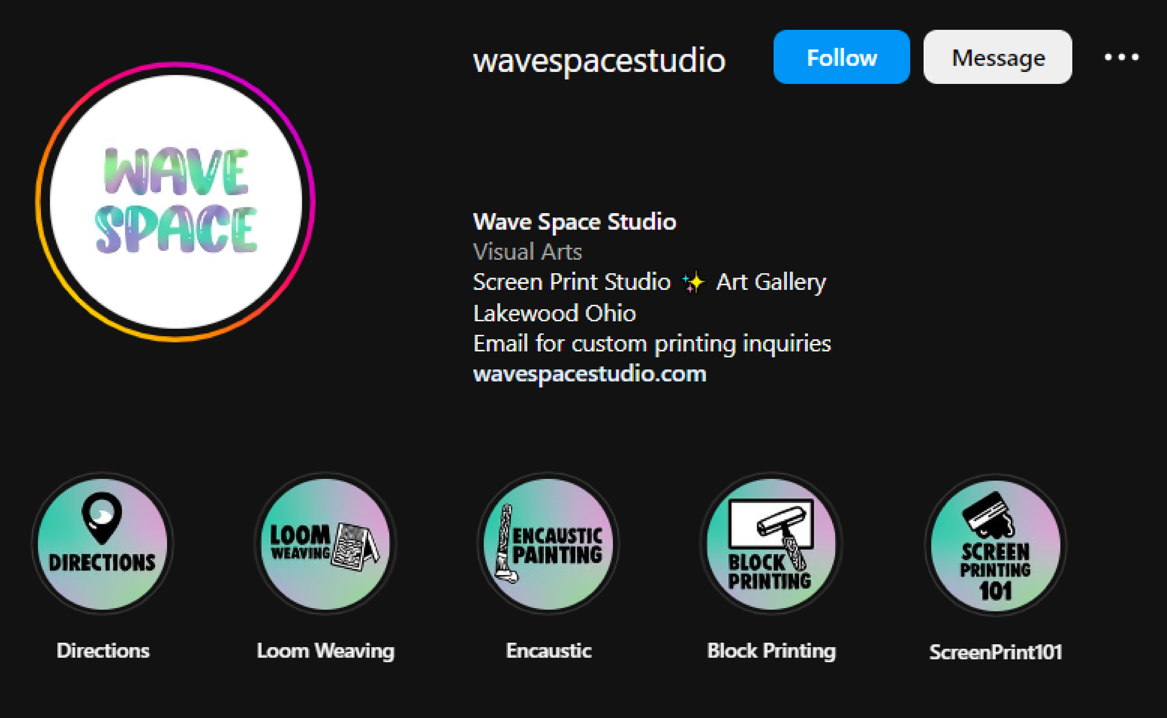Screen dimensions: 1167x718
Task: Open the Loom Weaving highlight icon
Action: [325, 544]
